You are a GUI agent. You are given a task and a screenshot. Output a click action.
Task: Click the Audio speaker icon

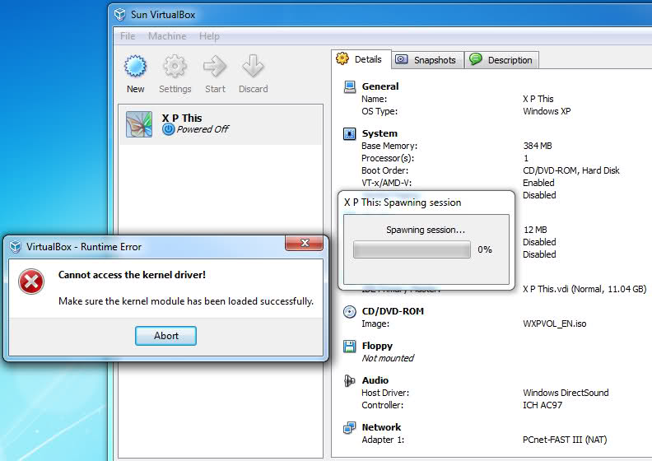click(349, 381)
